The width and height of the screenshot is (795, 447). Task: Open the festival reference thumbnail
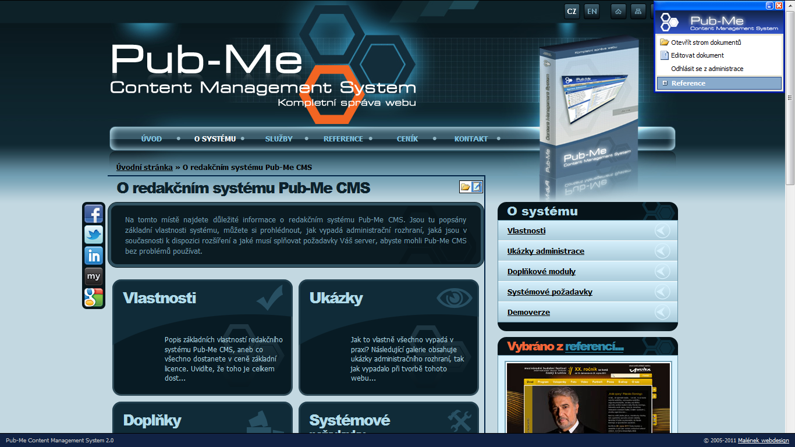[x=588, y=399]
